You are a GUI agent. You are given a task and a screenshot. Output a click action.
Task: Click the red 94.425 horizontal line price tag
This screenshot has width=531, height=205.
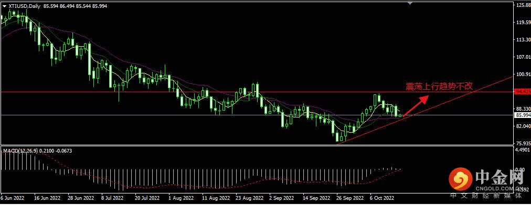click(523, 92)
